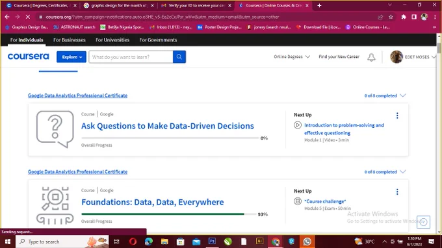Click the Coursera logo
This screenshot has width=442, height=248.
pyautogui.click(x=28, y=56)
